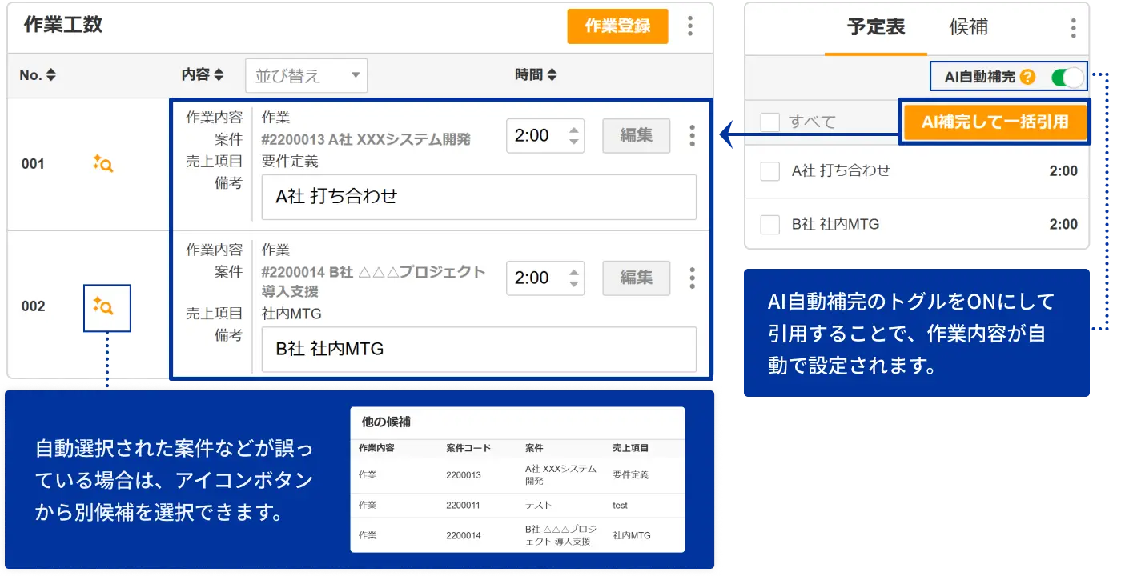The height and width of the screenshot is (576, 1121).
Task: Click the テスト project cell in 他の候補
Action: pos(539,506)
